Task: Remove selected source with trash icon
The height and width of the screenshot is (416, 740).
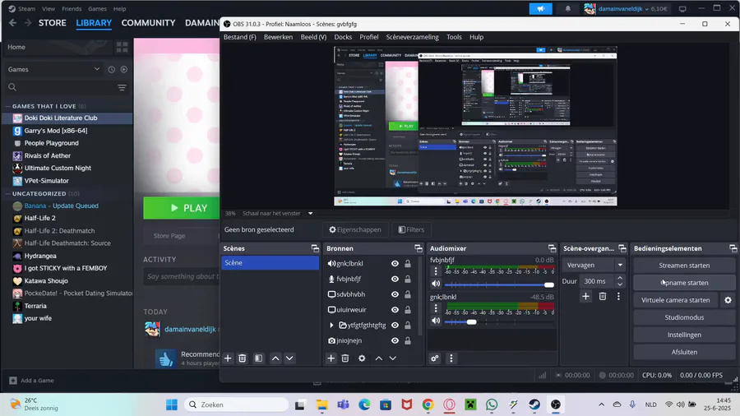Action: coord(345,358)
